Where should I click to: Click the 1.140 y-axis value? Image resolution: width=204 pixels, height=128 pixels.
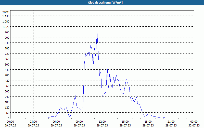pos(6,16)
